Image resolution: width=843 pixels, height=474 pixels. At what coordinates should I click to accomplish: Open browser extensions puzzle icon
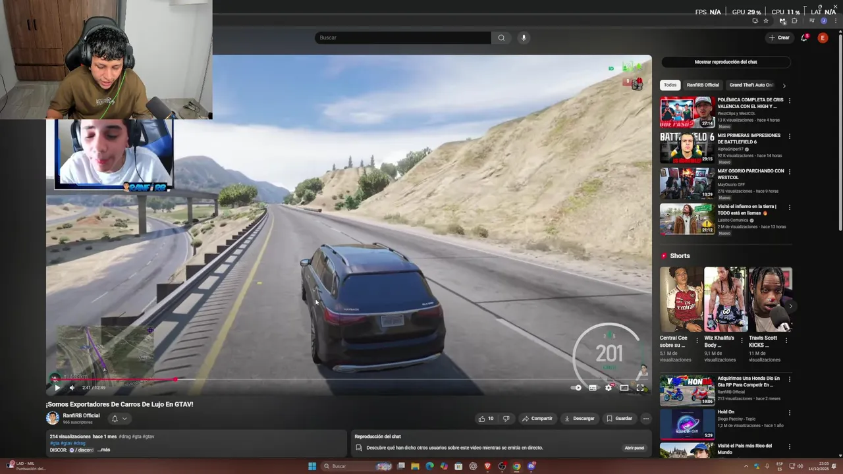point(794,21)
